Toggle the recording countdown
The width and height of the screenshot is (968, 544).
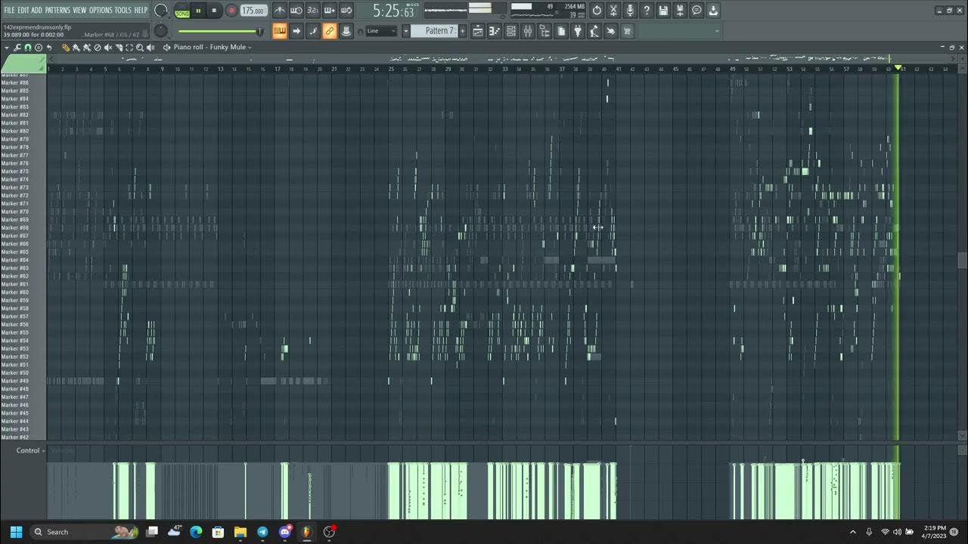tap(313, 11)
